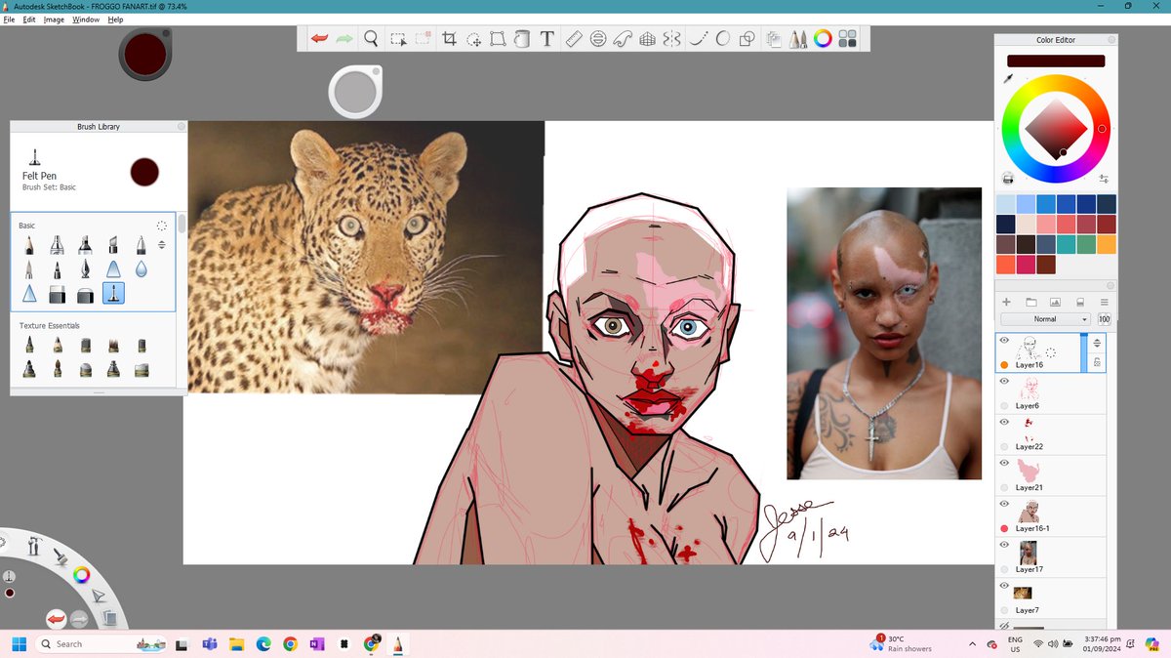Click the taskbar Search box
1171x658 pixels.
pyautogui.click(x=102, y=644)
